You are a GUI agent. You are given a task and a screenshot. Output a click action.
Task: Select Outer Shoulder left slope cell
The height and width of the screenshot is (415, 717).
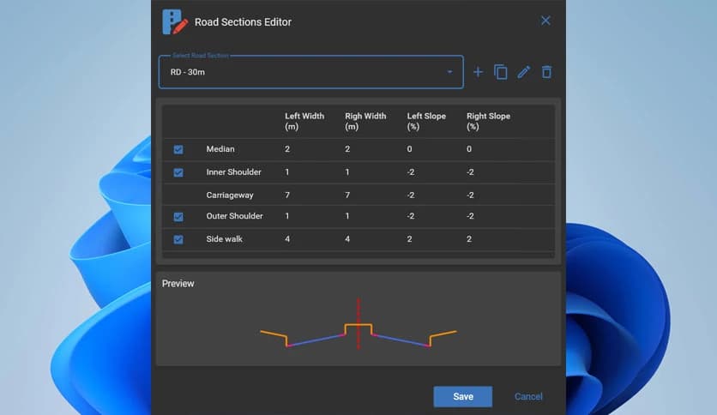(411, 216)
